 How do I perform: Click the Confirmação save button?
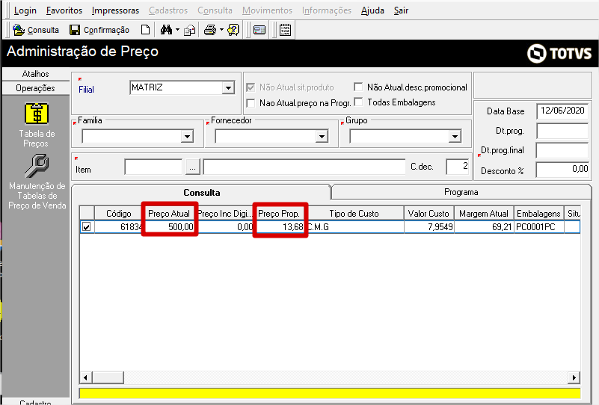coord(99,30)
